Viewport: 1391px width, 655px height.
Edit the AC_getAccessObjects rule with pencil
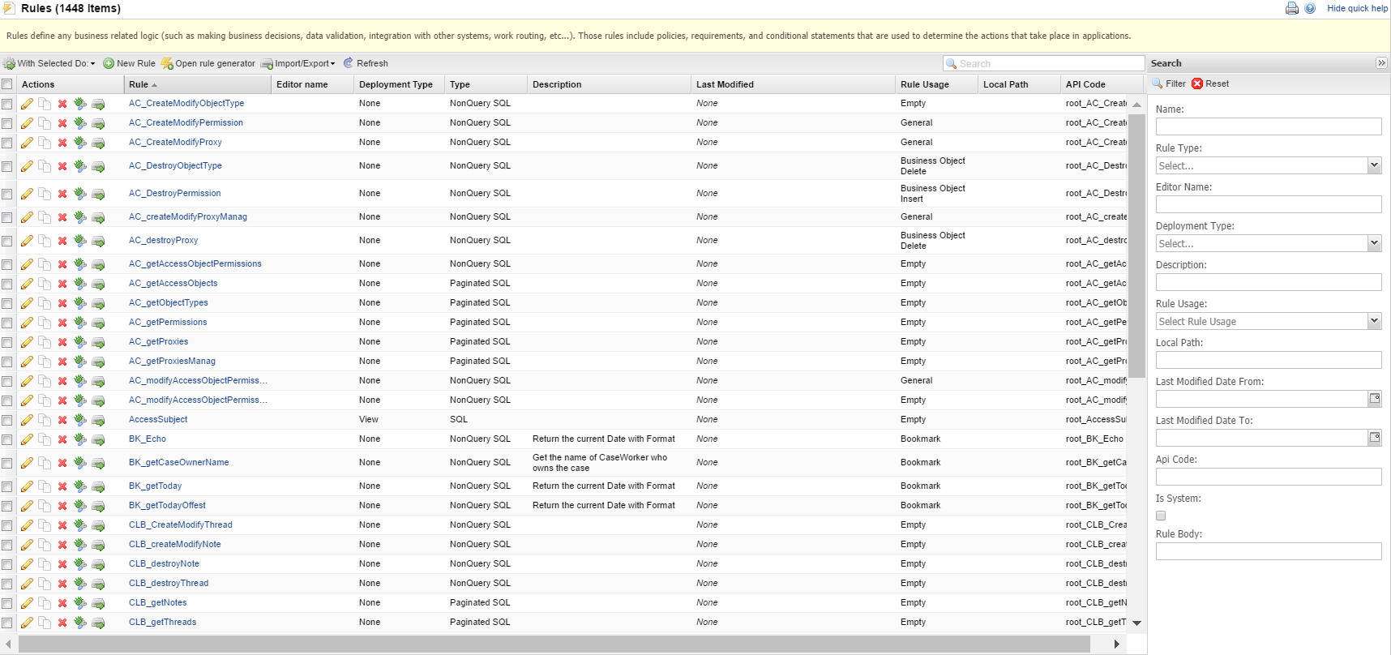pos(27,284)
